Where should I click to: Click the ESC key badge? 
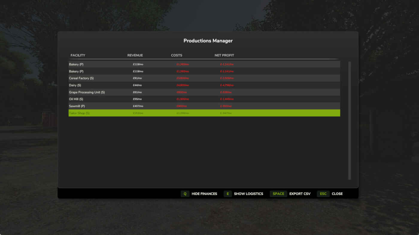(x=323, y=194)
